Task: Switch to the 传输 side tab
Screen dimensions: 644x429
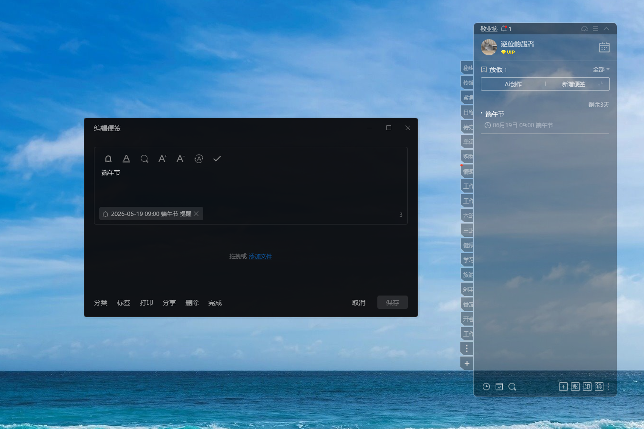Action: (x=467, y=83)
